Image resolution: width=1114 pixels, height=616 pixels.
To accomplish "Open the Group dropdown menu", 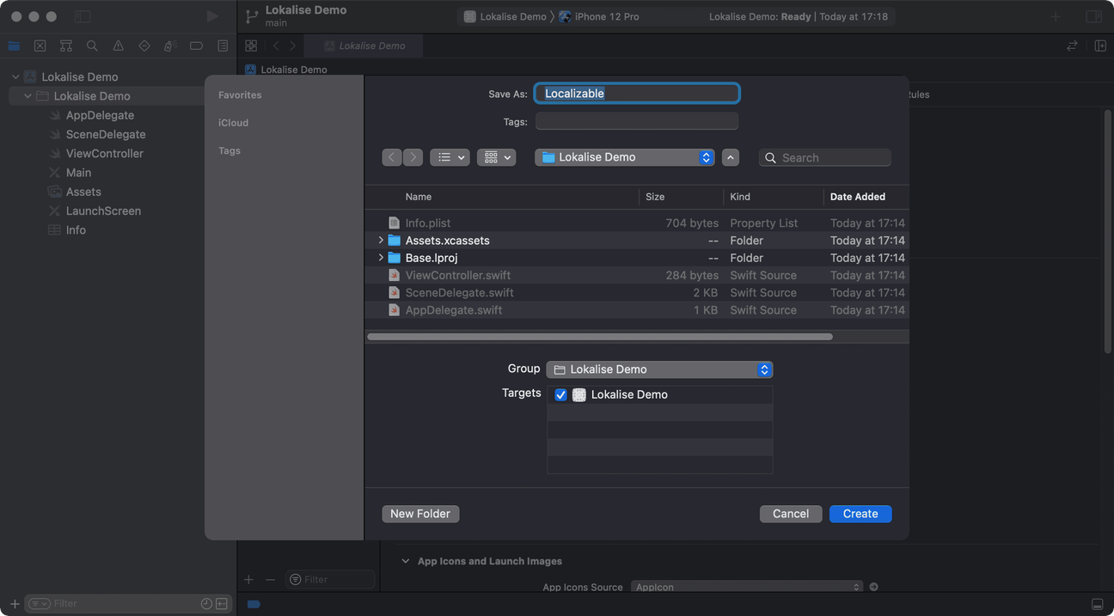I will [x=659, y=369].
